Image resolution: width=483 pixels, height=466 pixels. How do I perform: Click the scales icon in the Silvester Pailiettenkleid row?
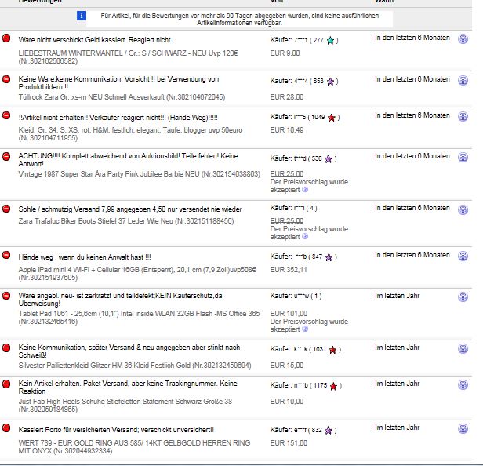click(463, 348)
